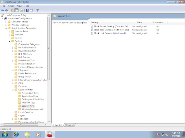Expand the Network node
The image size is (185, 138).
pyautogui.click(x=10, y=35)
